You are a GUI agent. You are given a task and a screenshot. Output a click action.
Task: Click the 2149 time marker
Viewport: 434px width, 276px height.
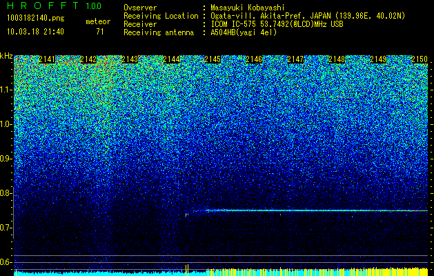(x=378, y=59)
